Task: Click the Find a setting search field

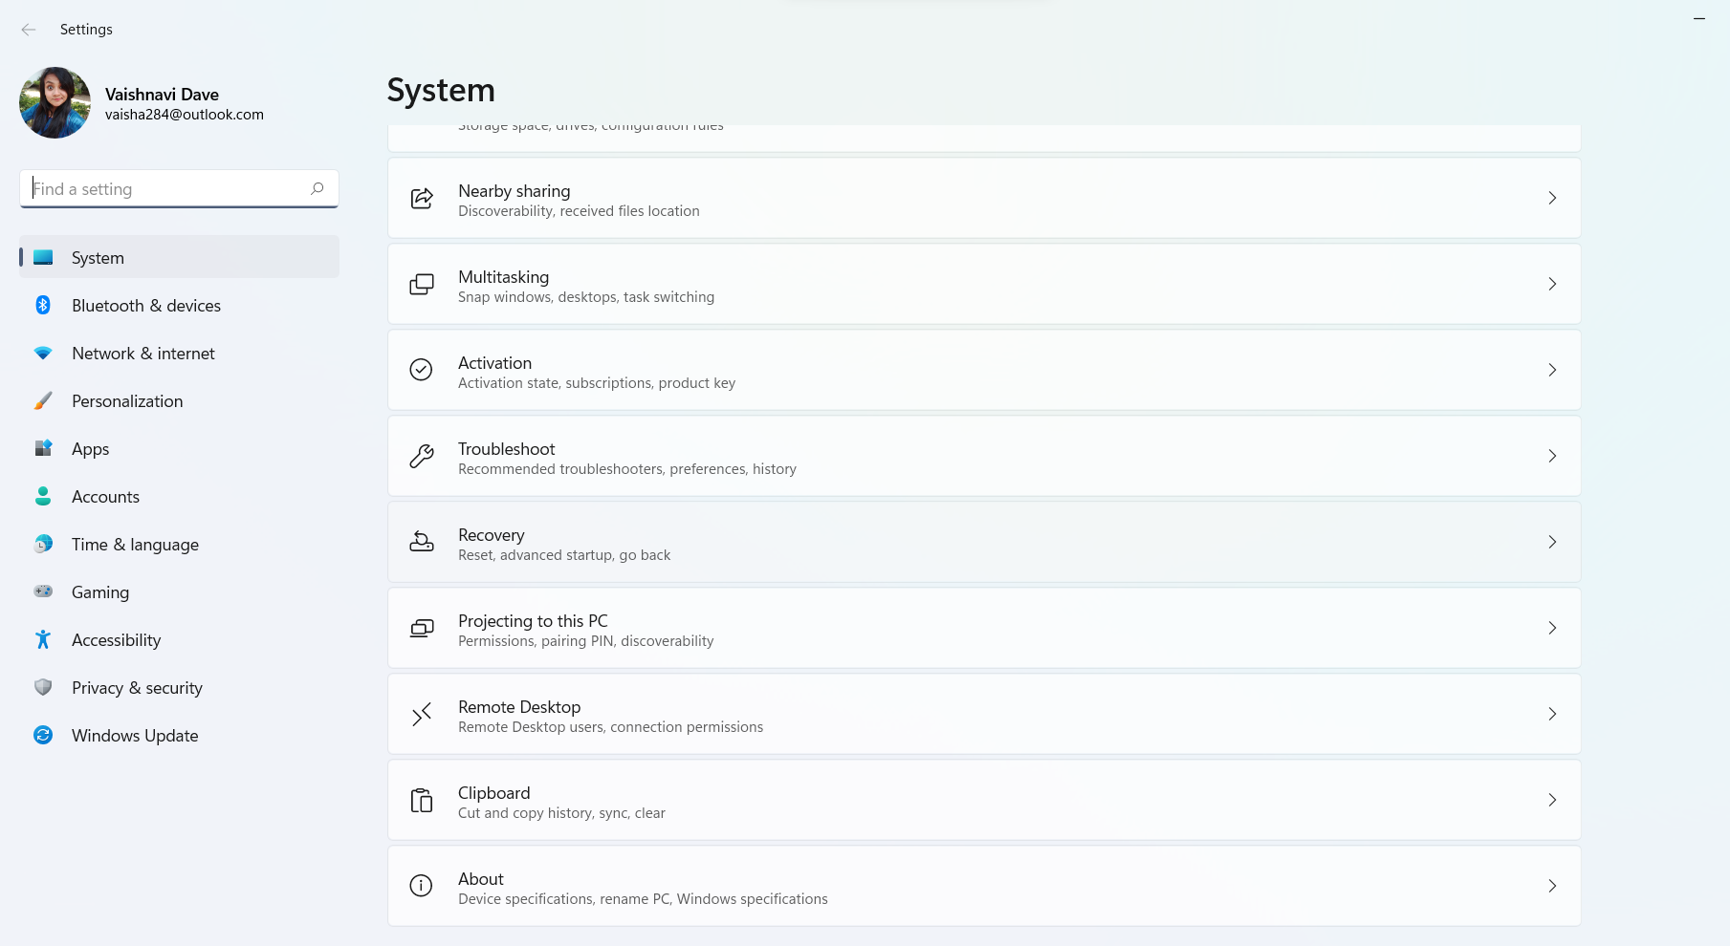Action: (x=167, y=189)
